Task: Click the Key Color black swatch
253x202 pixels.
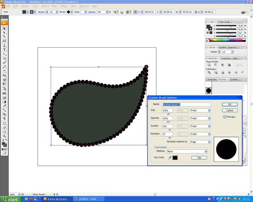Action: [x=175, y=158]
